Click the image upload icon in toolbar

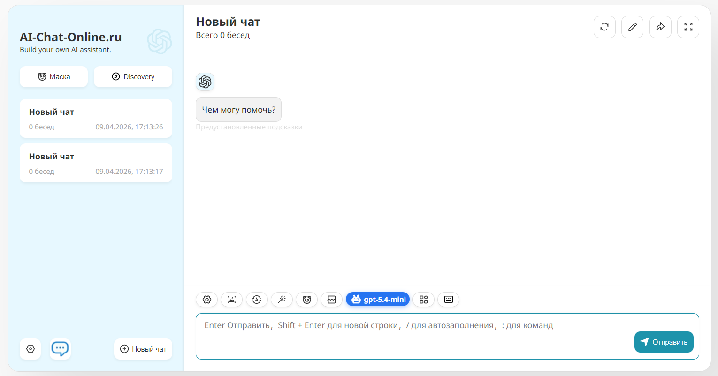[231, 300]
